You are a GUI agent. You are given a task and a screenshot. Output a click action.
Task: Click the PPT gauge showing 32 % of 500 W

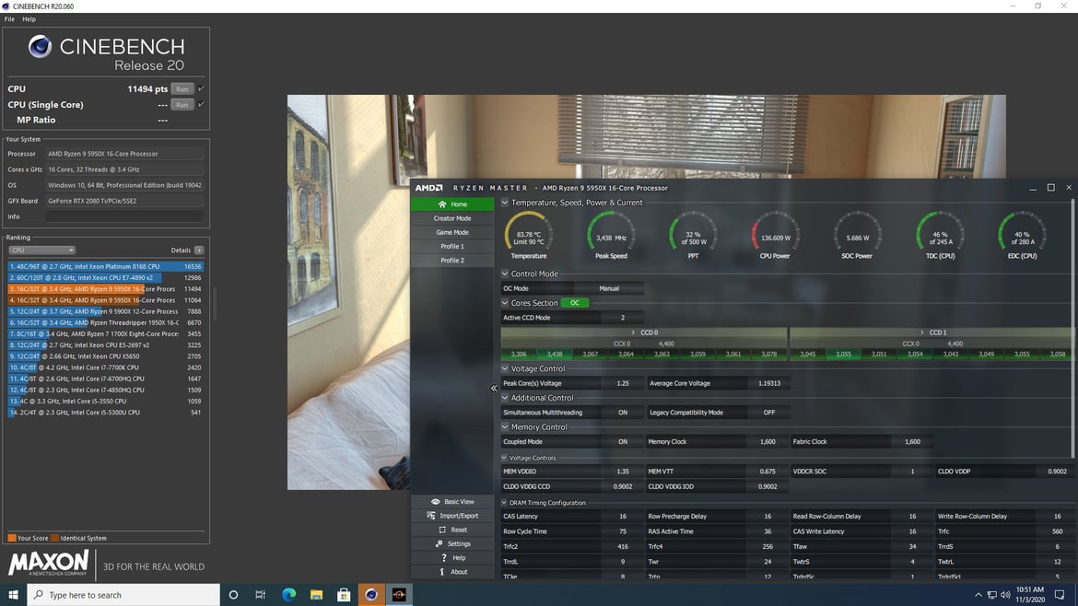tap(693, 235)
